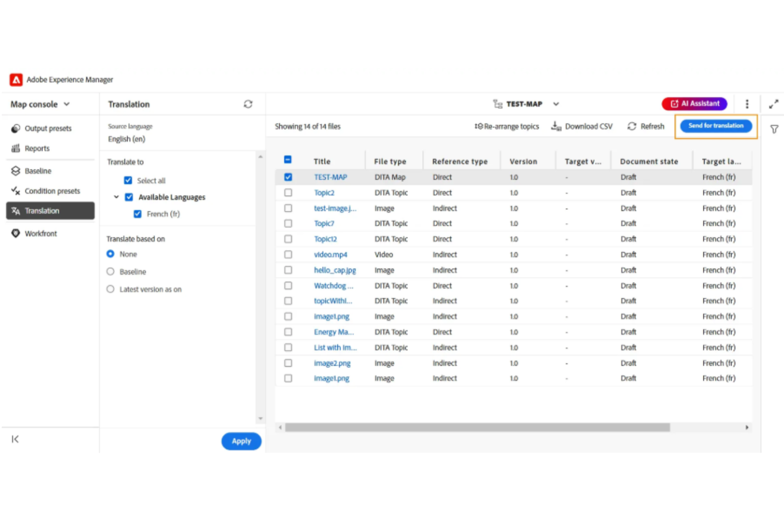
Task: Sort by the Version column header
Action: click(523, 161)
